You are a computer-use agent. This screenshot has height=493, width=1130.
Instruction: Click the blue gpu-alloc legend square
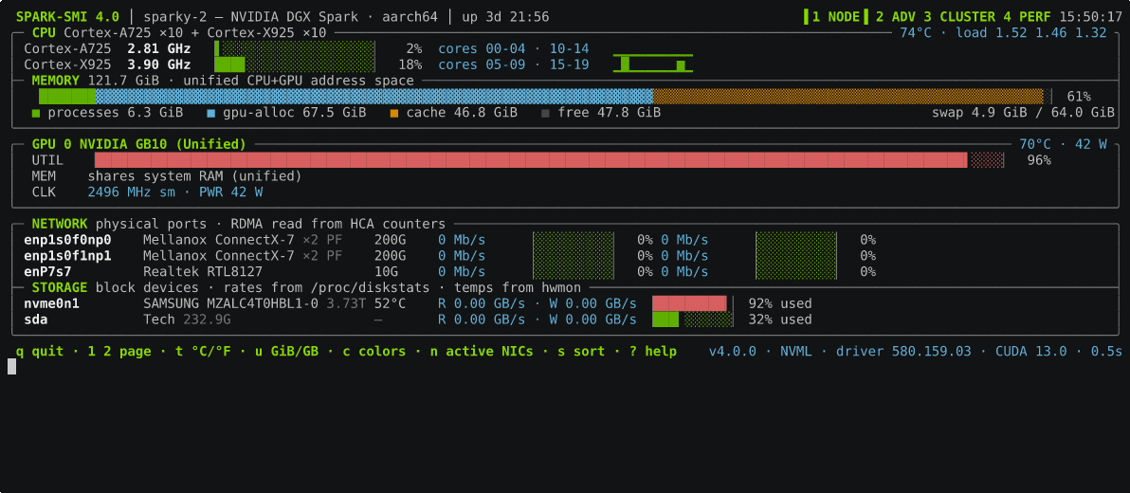(211, 113)
